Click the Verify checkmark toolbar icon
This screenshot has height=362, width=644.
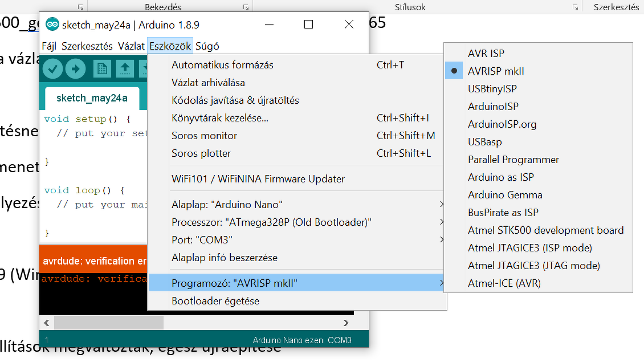(52, 68)
